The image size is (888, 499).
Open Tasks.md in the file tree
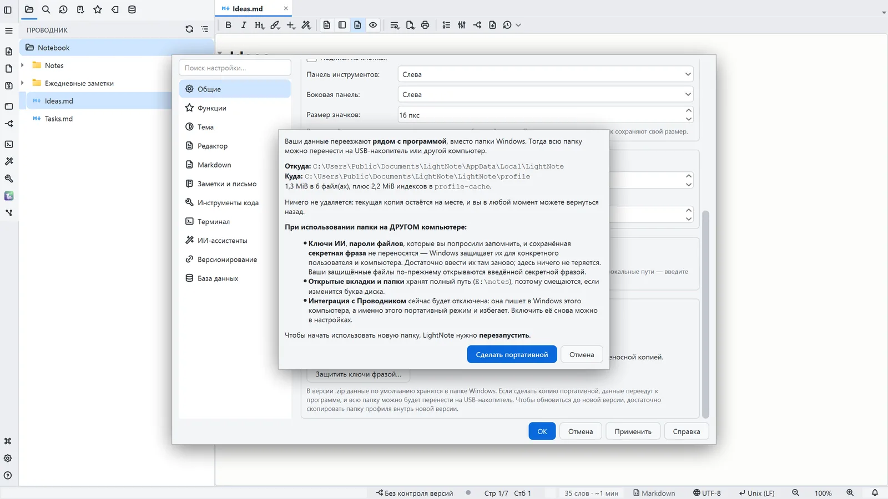point(59,119)
